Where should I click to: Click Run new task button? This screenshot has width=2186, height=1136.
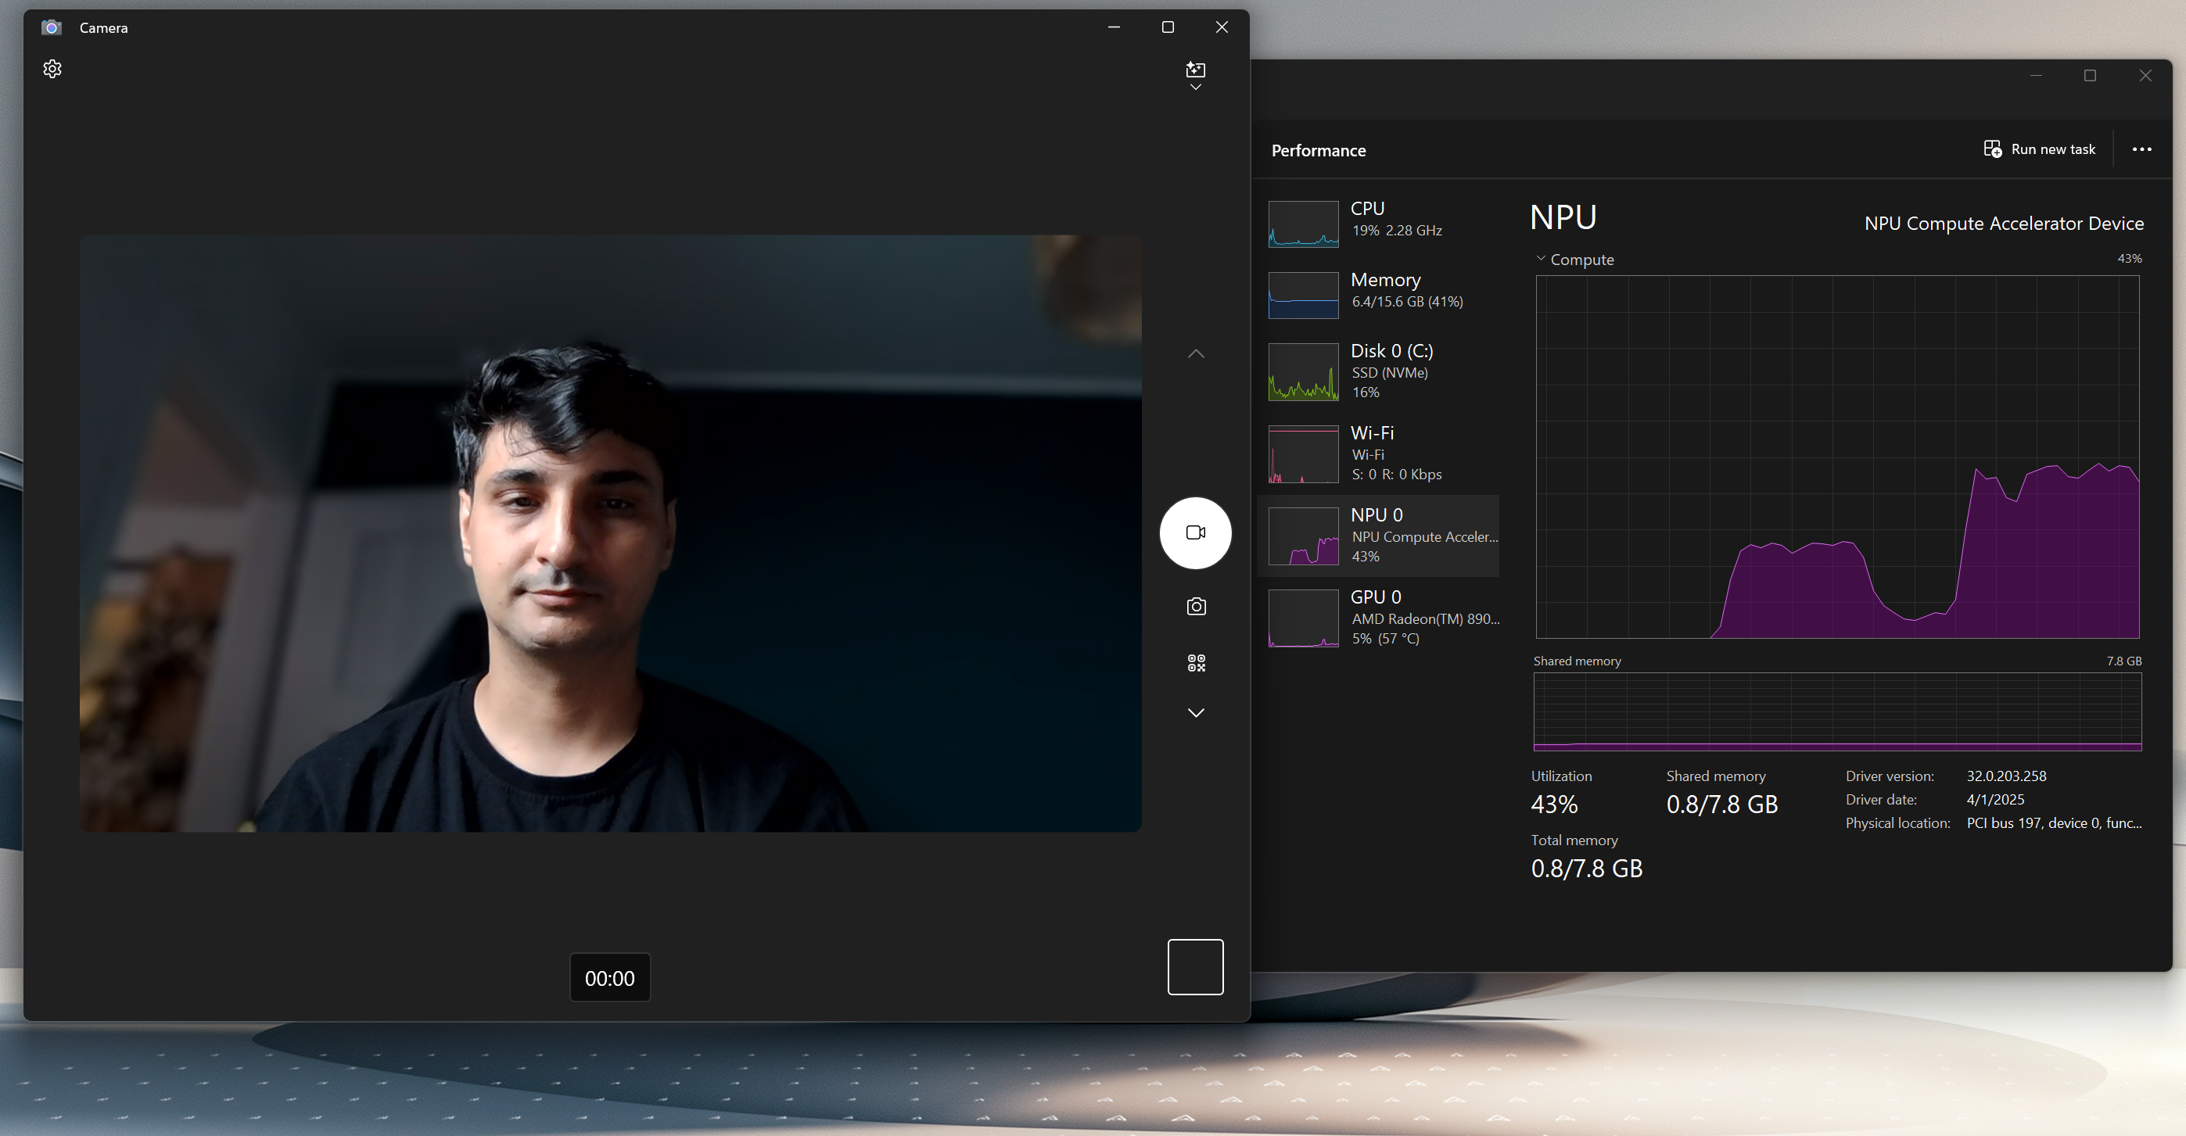pos(2039,149)
